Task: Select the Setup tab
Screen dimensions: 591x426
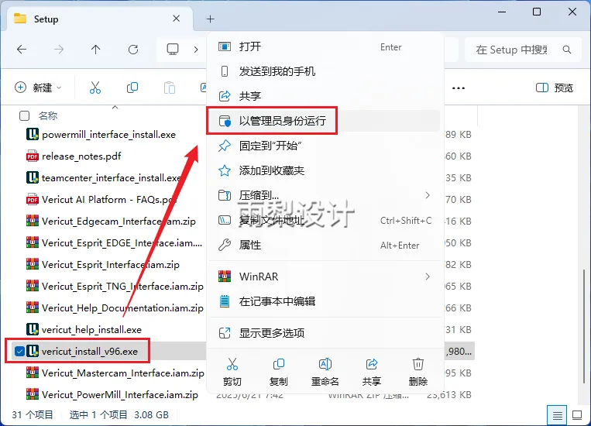Action: 99,19
